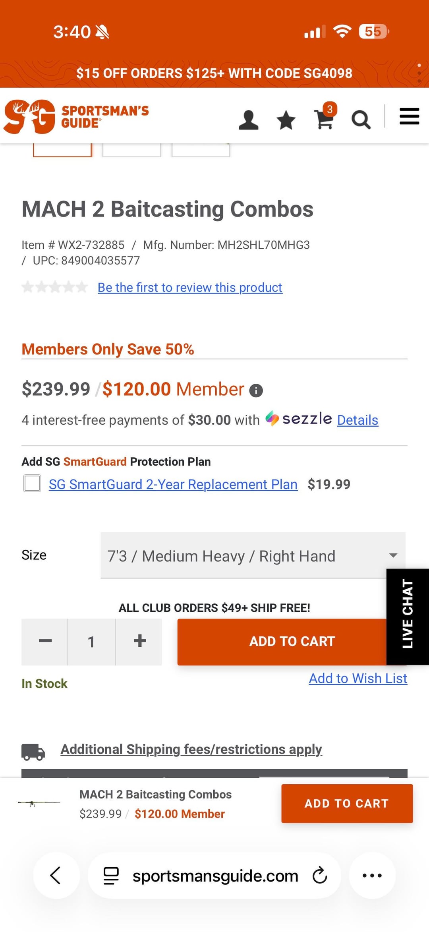
Task: Open the site settings icon in address bar
Action: [111, 875]
